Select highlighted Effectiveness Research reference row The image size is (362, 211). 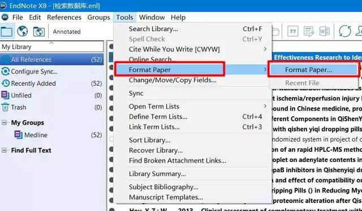pyautogui.click(x=317, y=57)
